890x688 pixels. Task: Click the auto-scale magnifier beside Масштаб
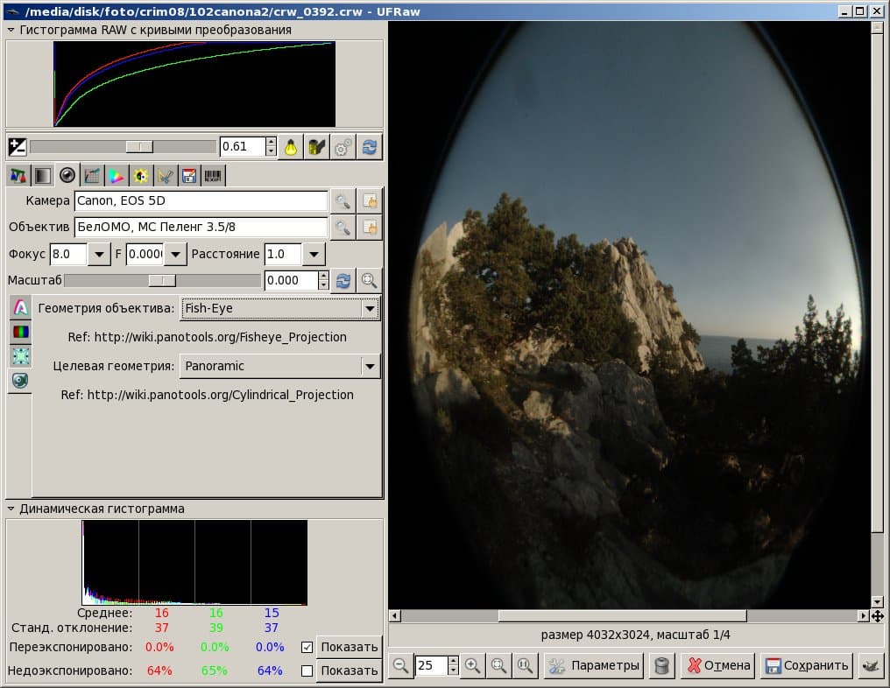[369, 281]
